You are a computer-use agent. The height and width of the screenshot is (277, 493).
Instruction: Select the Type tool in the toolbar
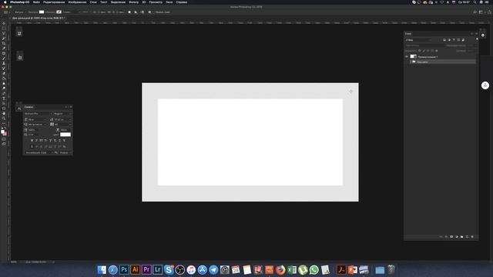pos(4,98)
